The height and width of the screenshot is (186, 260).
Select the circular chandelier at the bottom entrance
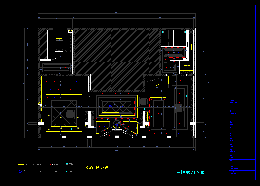coord(116,124)
